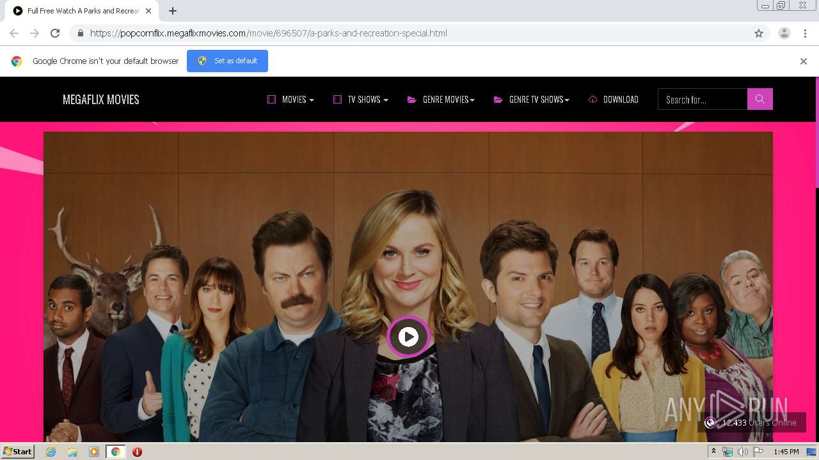Go back to previous page
This screenshot has height=460, width=819.
point(14,33)
